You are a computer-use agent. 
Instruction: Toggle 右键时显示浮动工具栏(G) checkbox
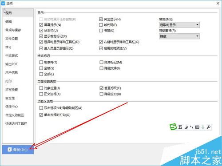point(101,42)
